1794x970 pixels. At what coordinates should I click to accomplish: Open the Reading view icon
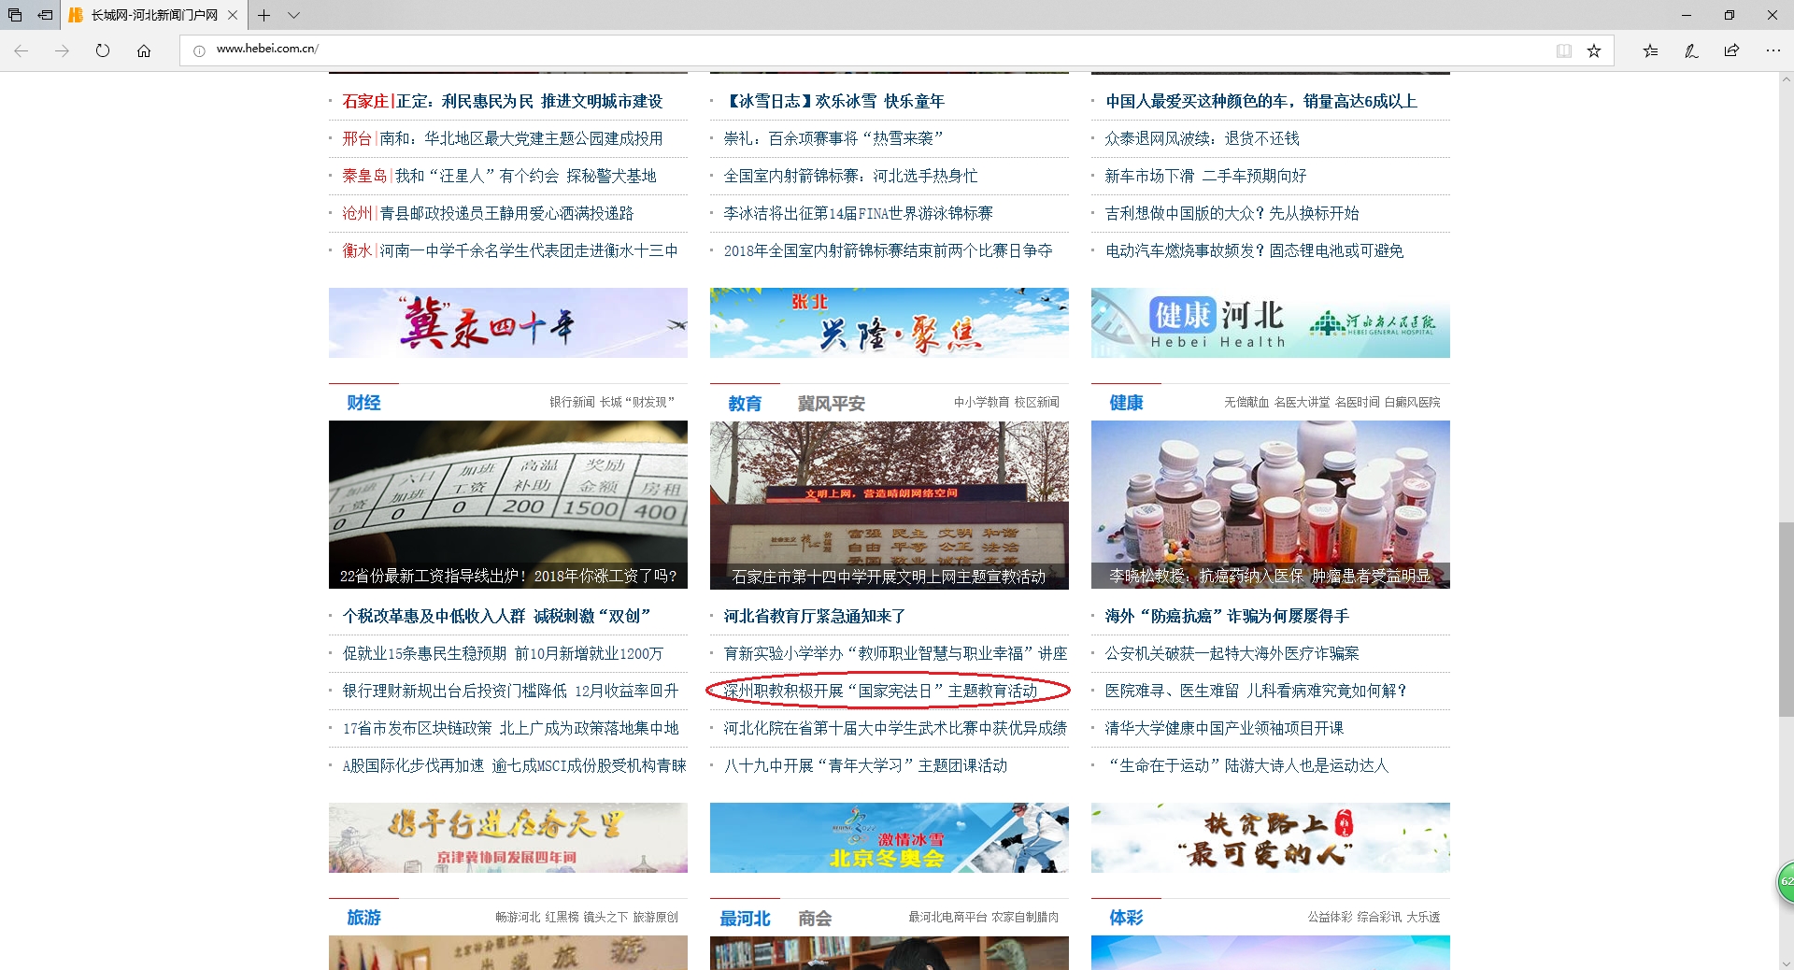(x=1563, y=50)
